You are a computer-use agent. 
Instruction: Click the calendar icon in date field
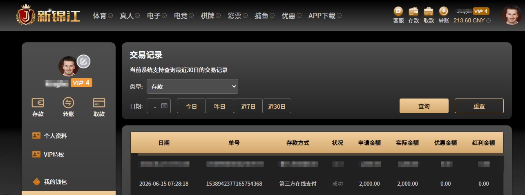click(164, 106)
